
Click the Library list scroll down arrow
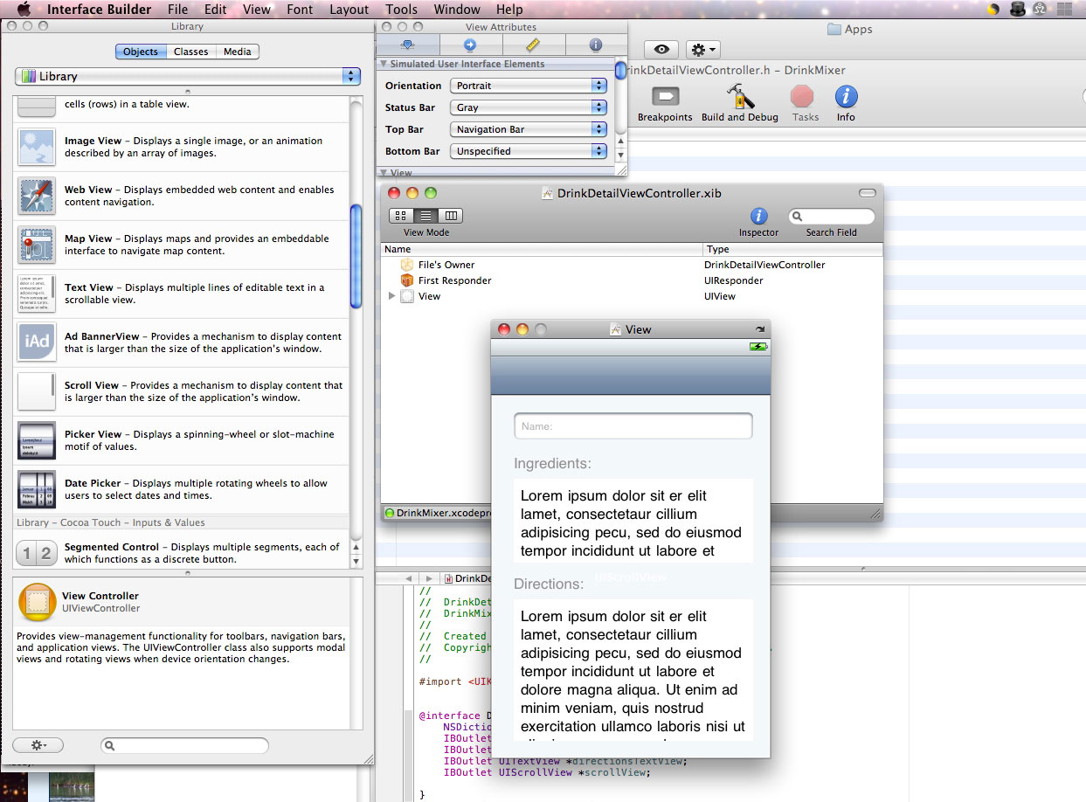[356, 561]
